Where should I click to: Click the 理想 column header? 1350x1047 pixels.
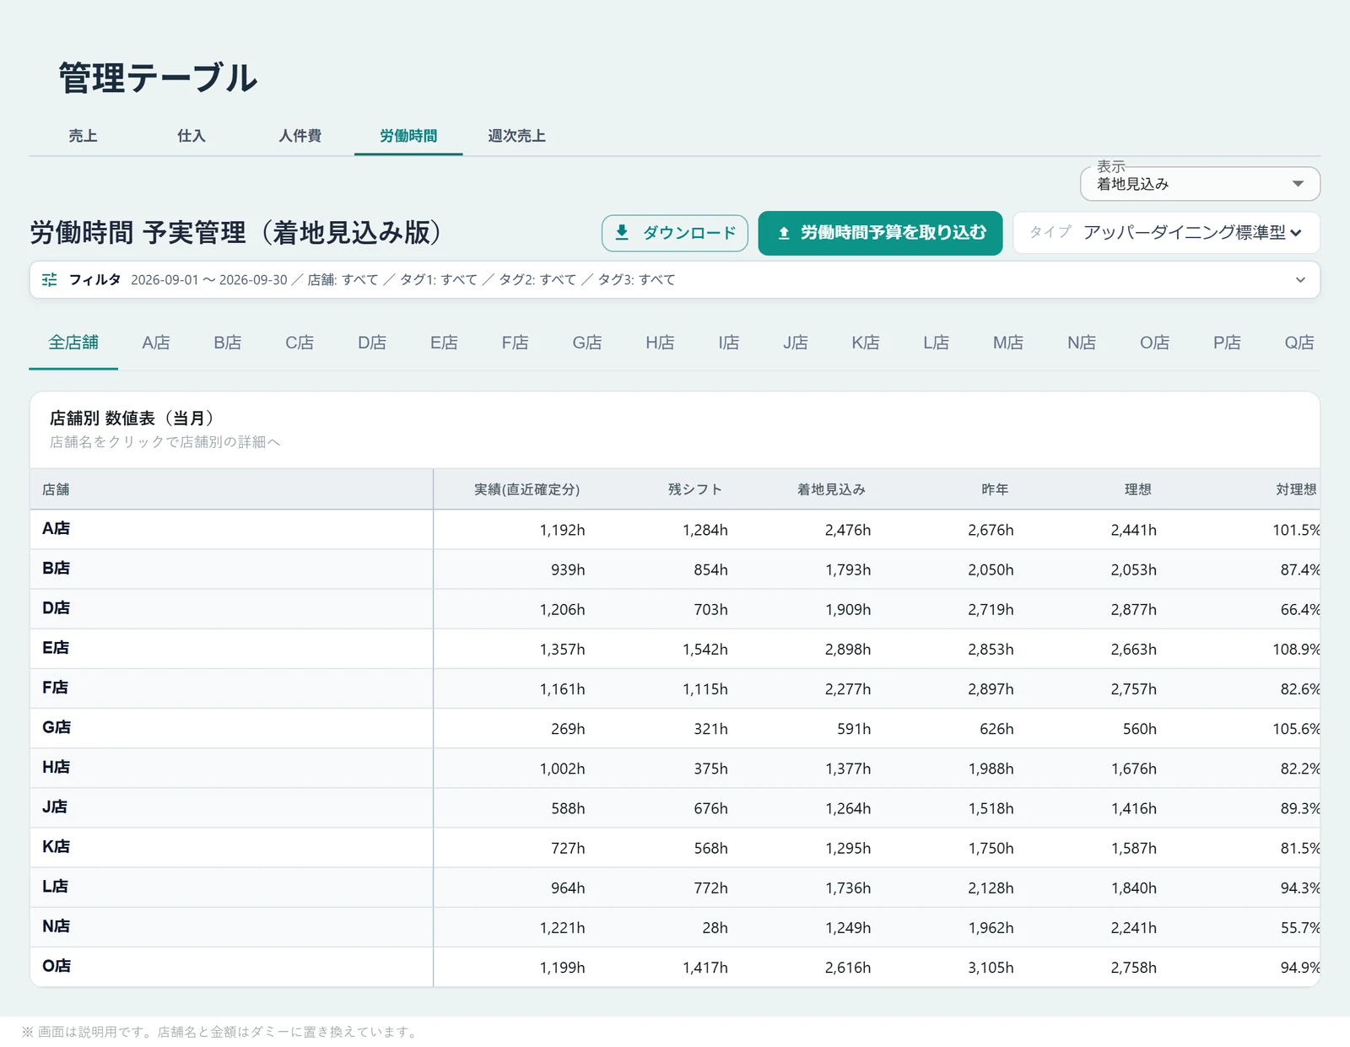tap(1137, 489)
